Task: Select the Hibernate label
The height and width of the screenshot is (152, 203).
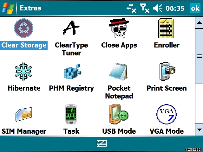Action: click(x=24, y=88)
